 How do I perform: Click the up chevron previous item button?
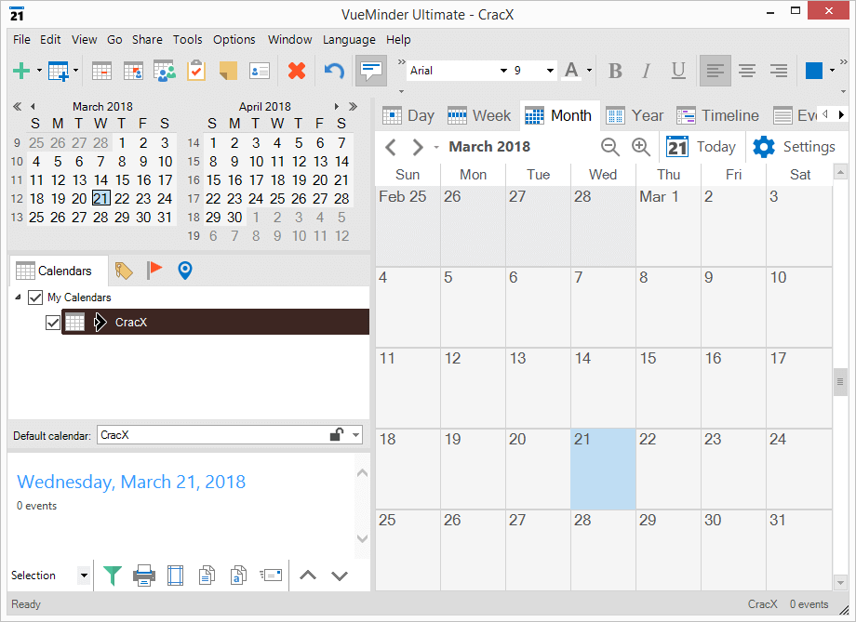(308, 576)
